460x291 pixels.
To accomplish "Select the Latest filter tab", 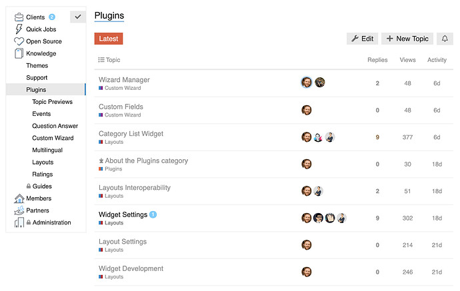I will [x=109, y=39].
